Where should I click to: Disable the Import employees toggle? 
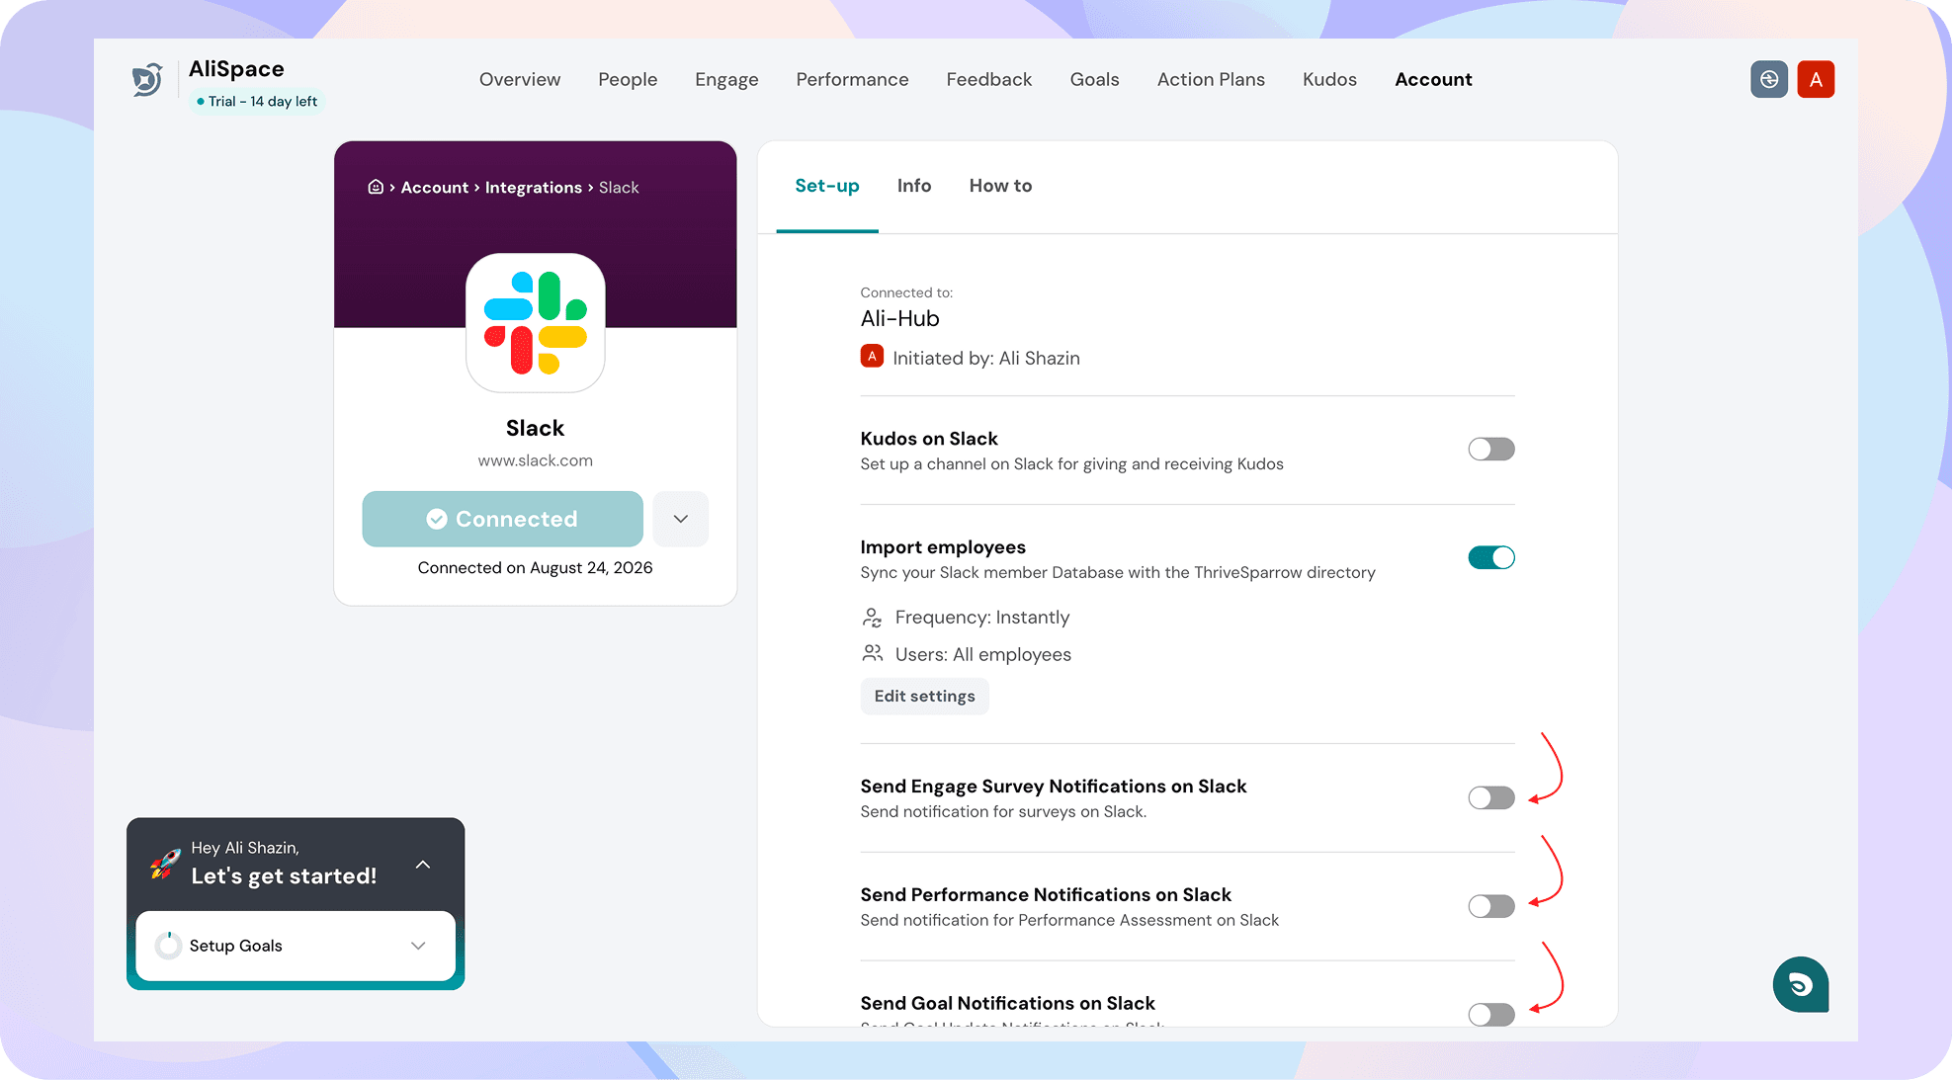point(1491,558)
